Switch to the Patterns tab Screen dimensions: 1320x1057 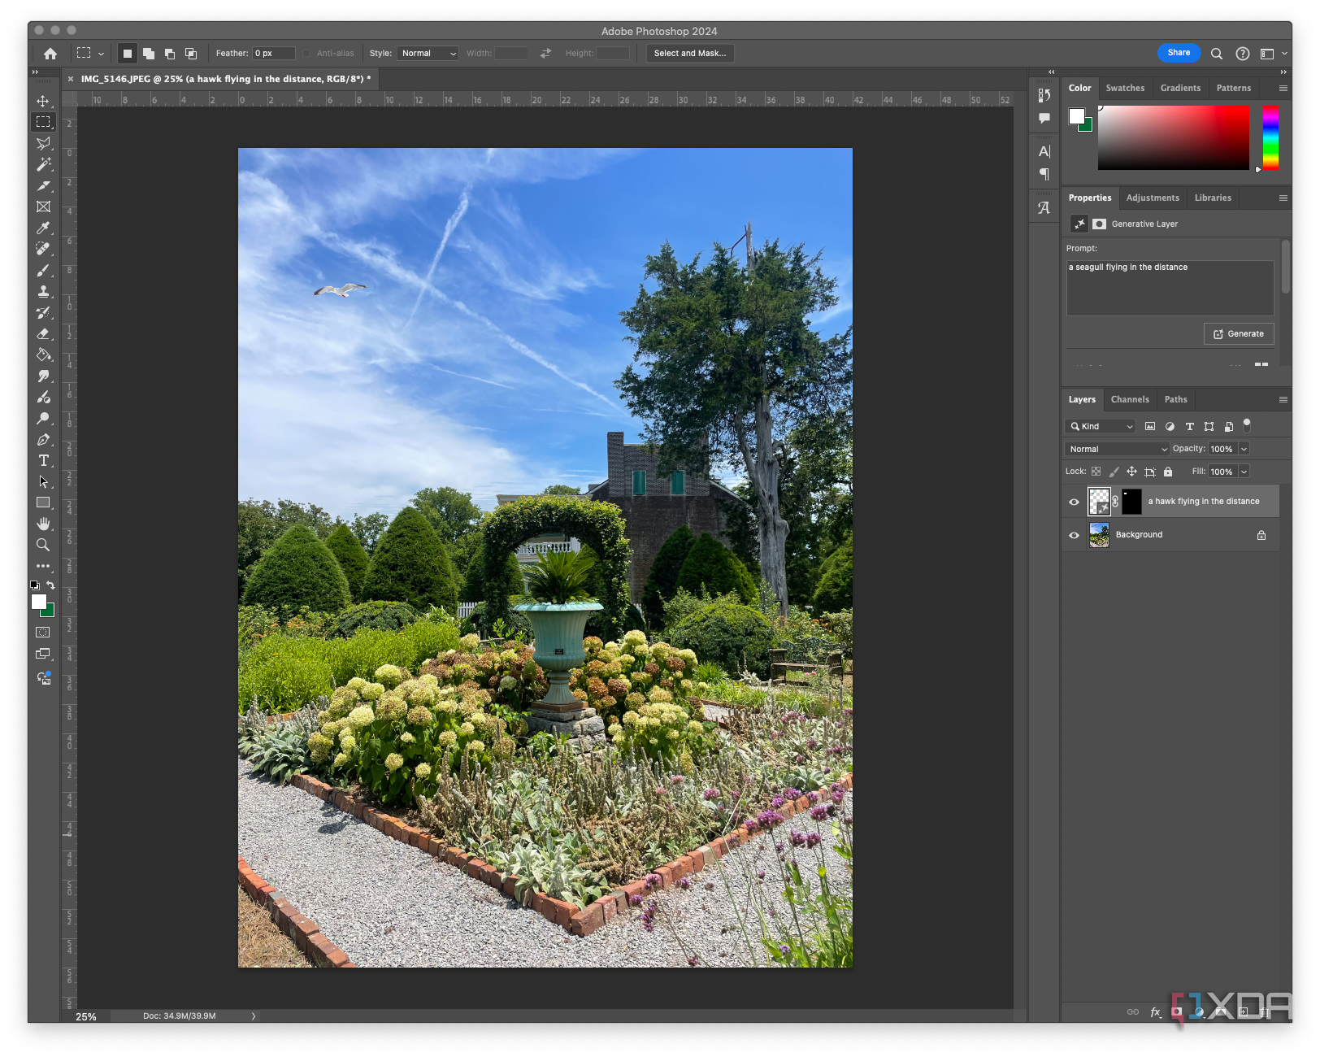click(1234, 88)
